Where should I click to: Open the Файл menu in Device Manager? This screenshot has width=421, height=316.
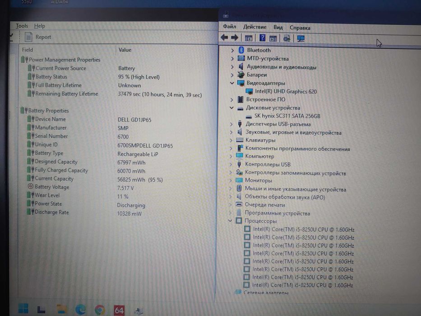pos(230,27)
